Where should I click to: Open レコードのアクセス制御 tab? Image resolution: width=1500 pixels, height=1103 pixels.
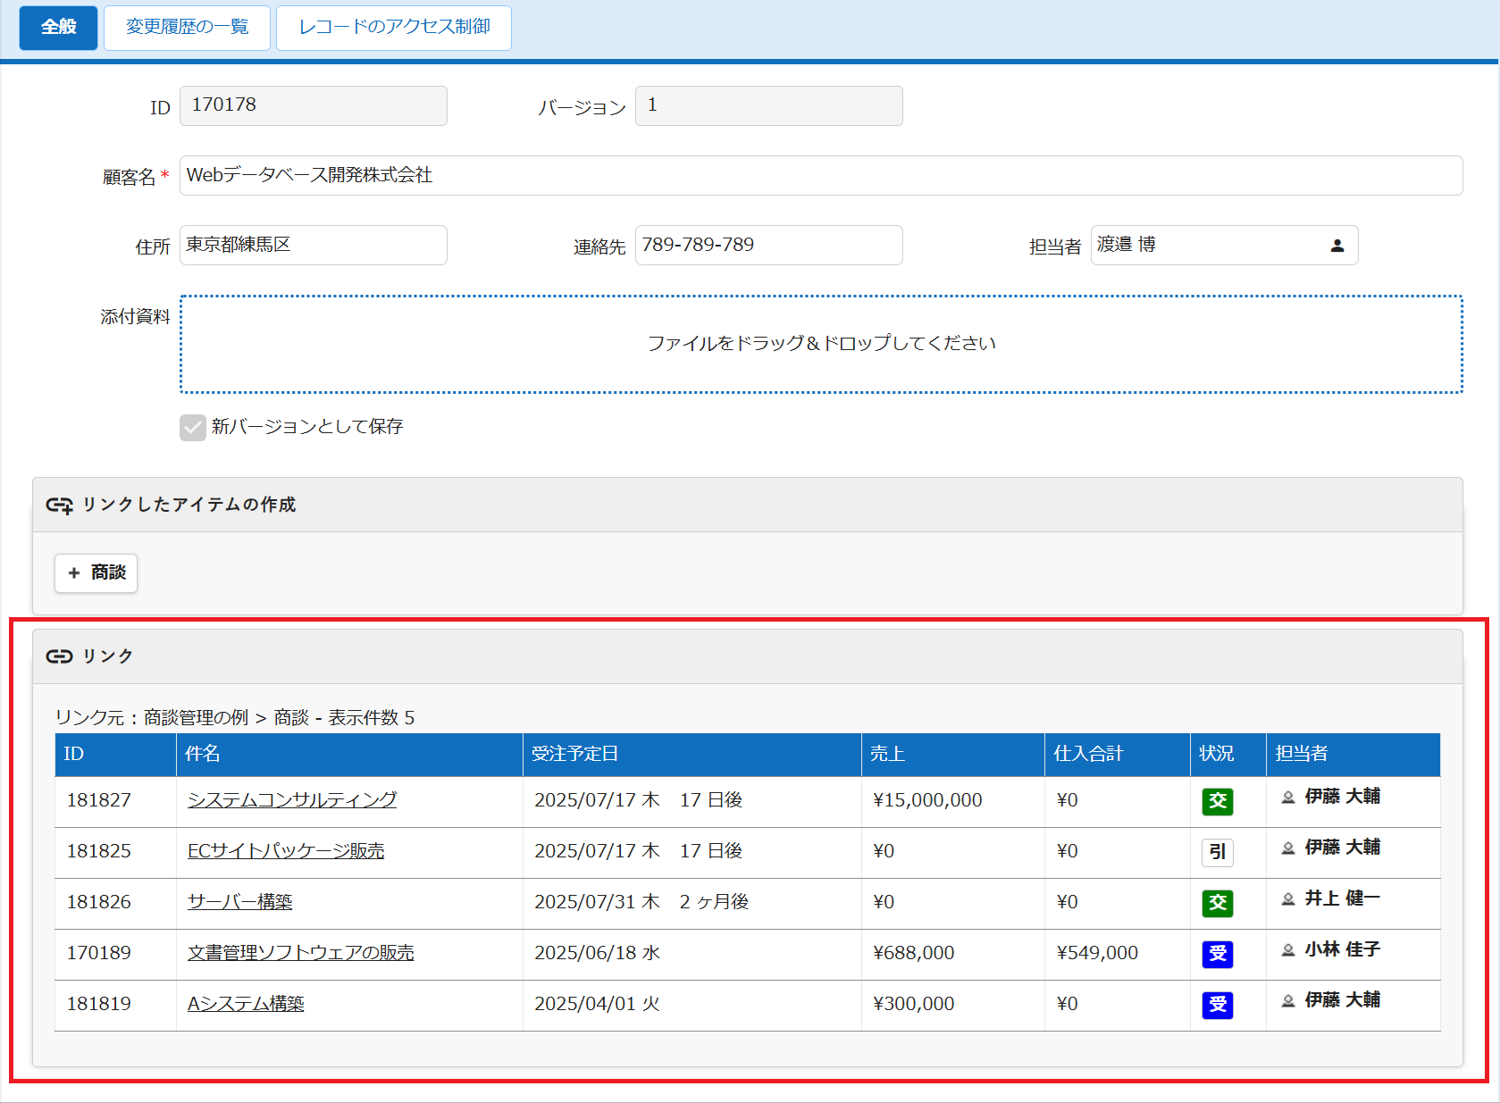point(394,28)
